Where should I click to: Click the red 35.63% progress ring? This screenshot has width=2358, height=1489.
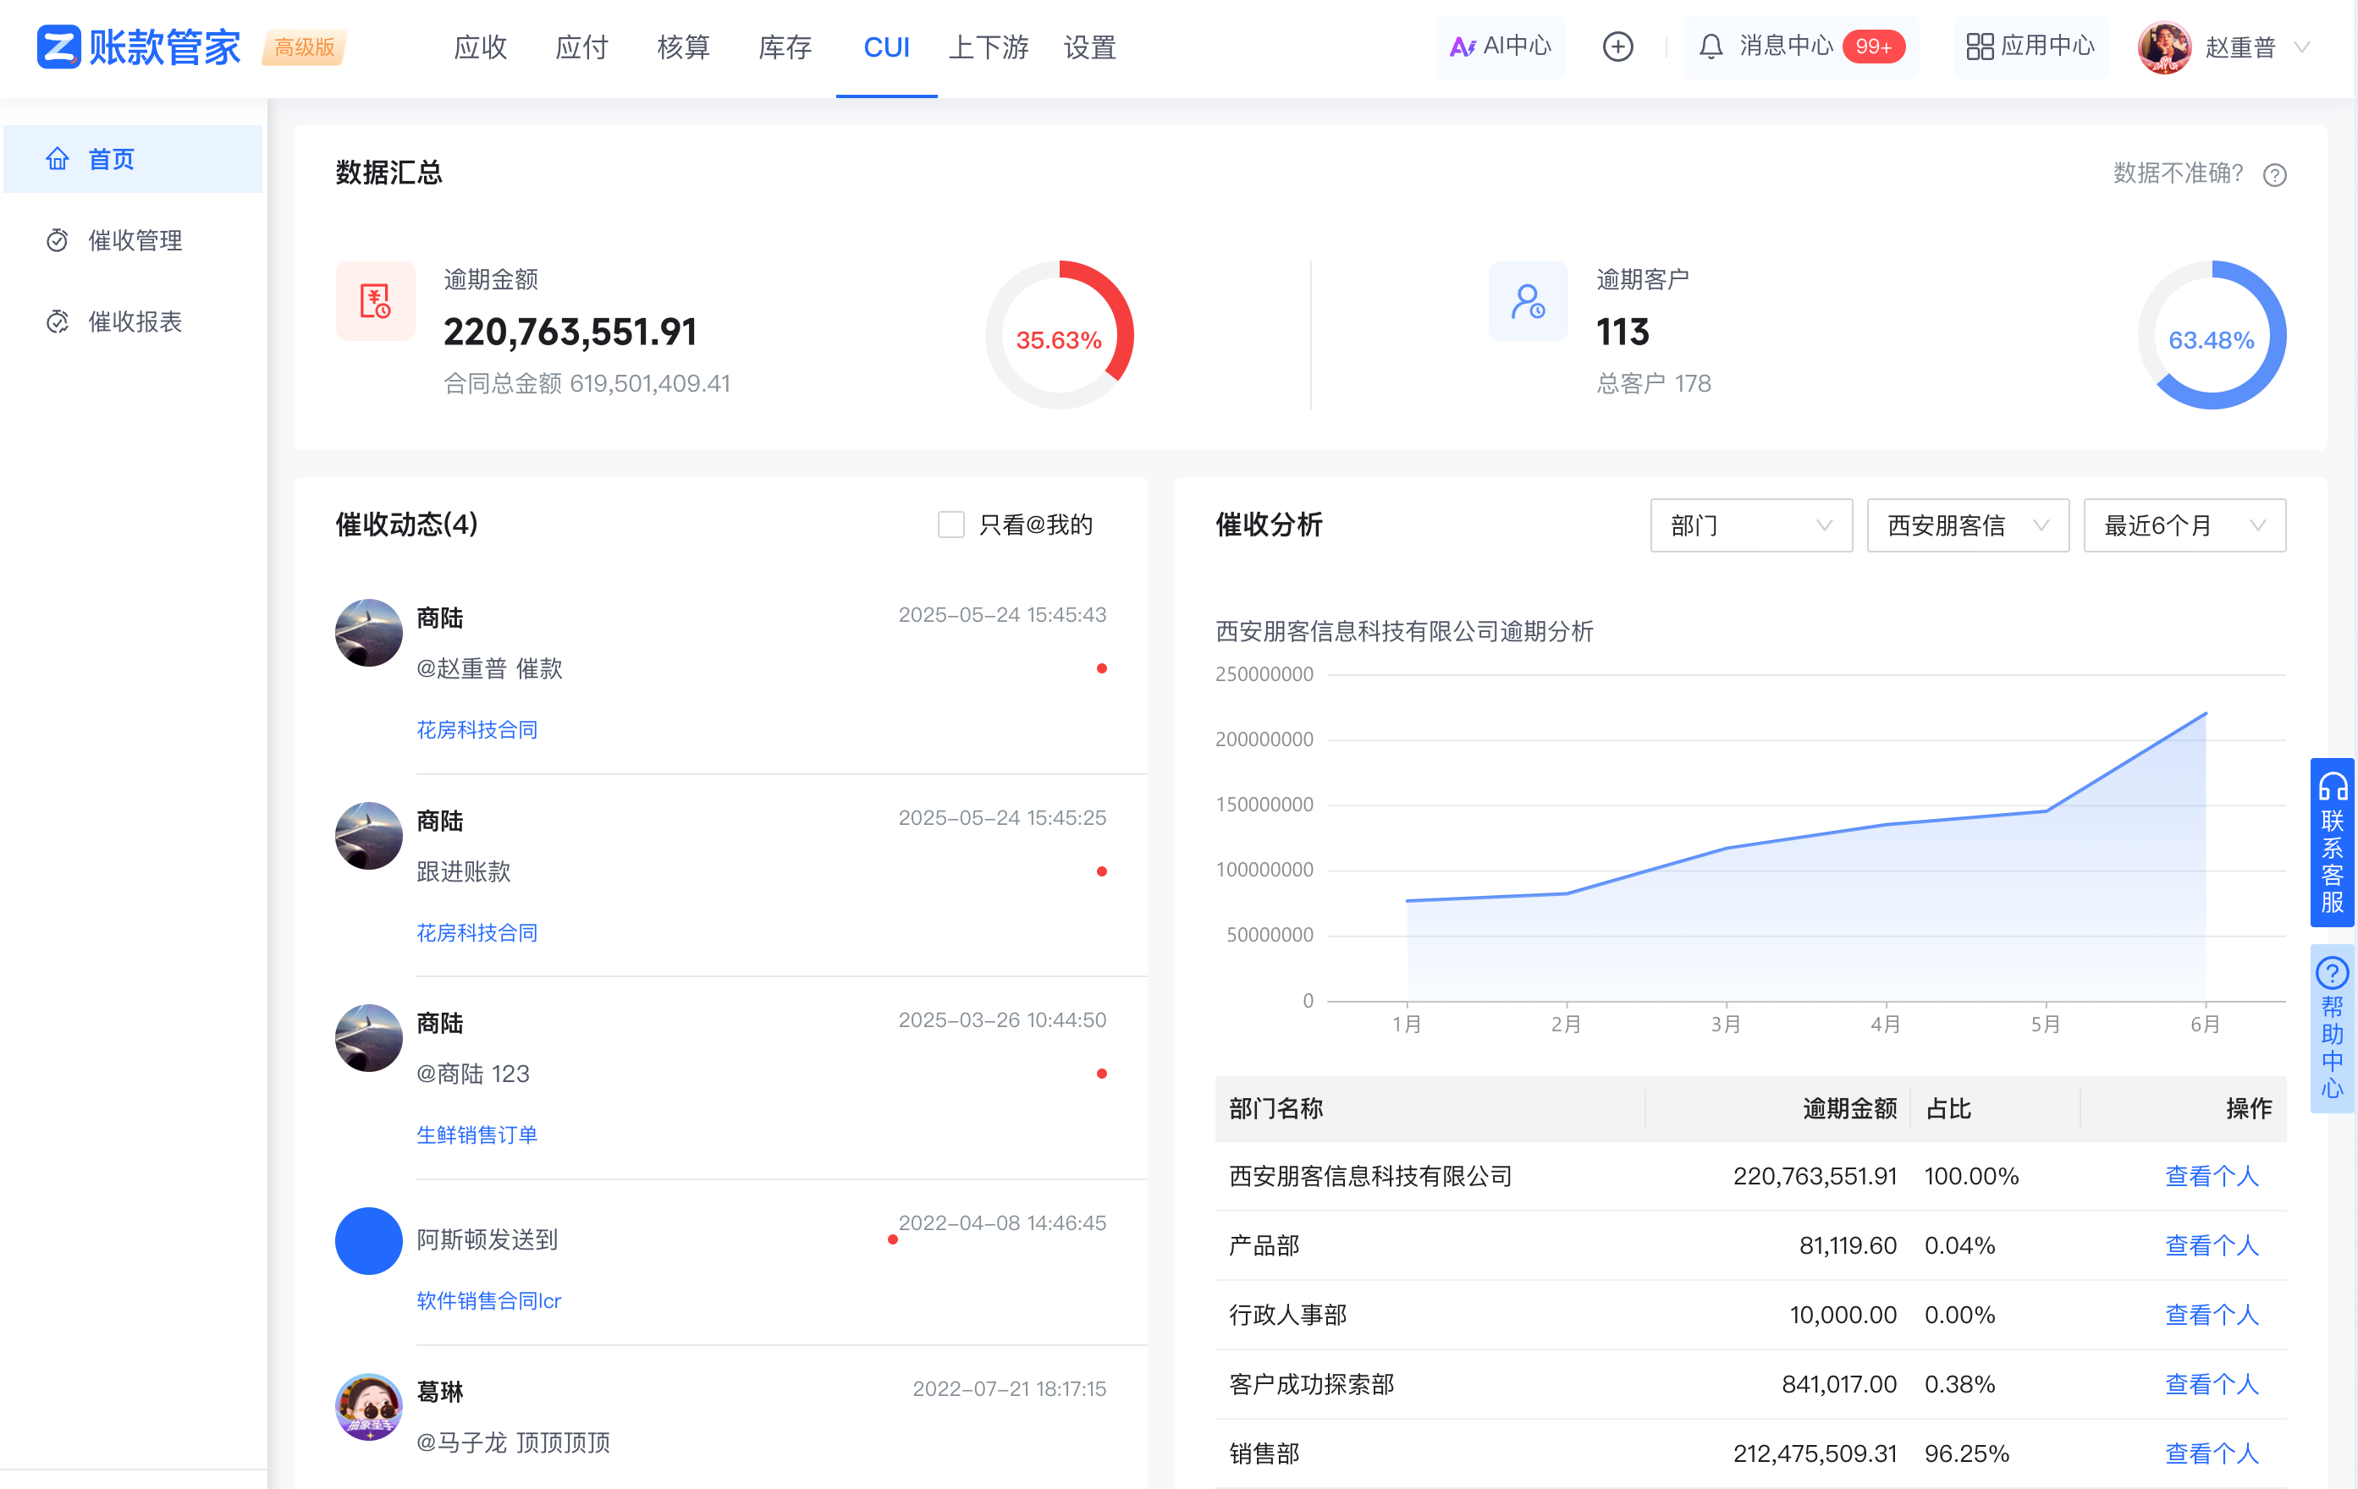pos(1059,335)
